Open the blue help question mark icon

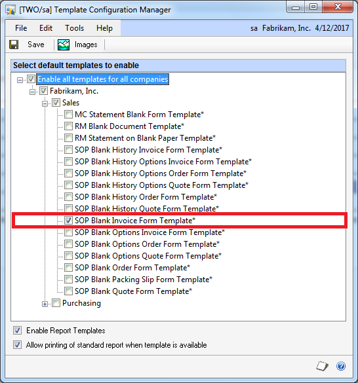(341, 366)
